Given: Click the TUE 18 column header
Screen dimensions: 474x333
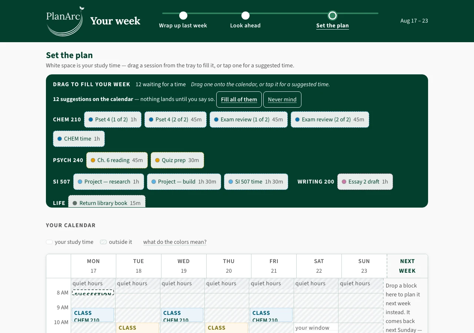Looking at the screenshot, I should [x=138, y=266].
